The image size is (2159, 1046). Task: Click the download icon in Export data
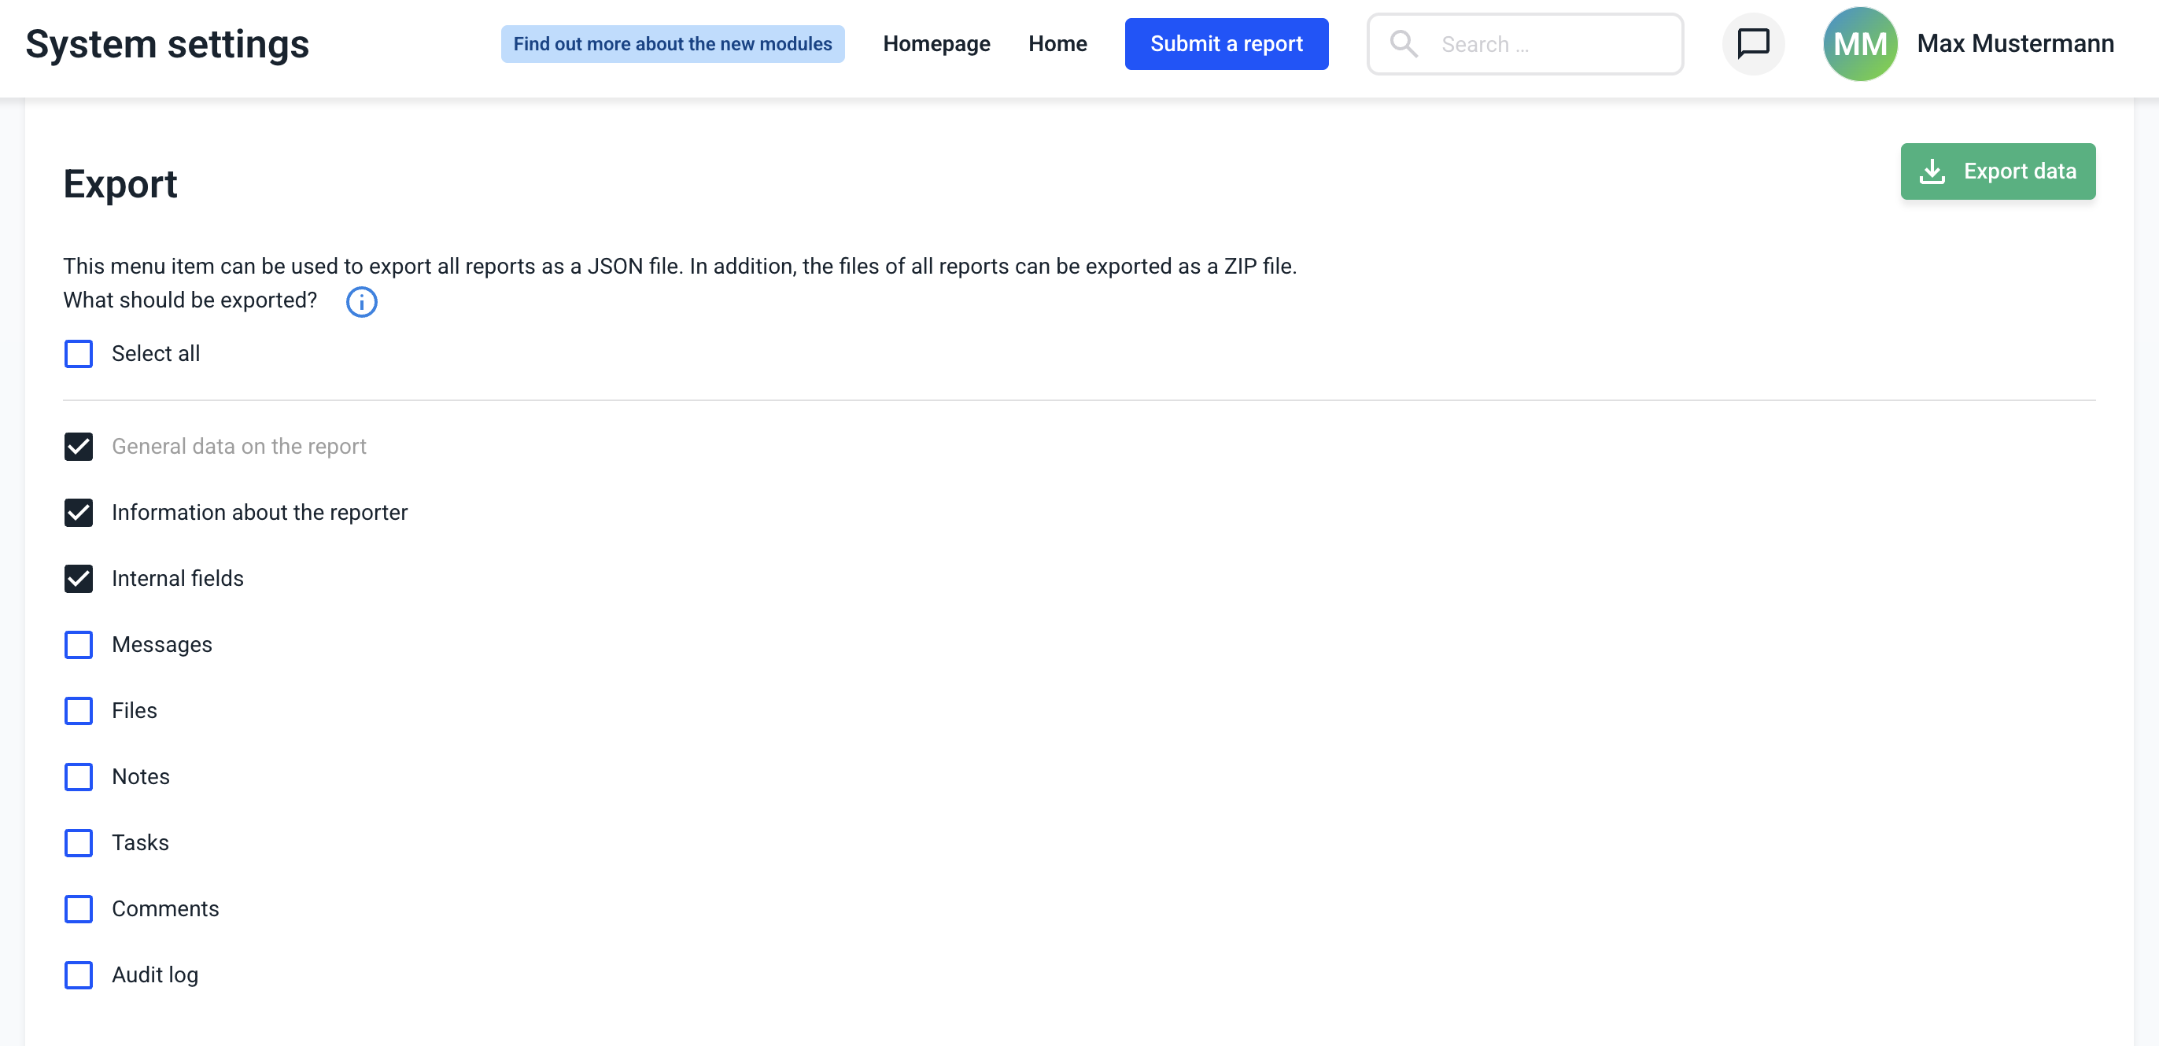tap(1932, 171)
